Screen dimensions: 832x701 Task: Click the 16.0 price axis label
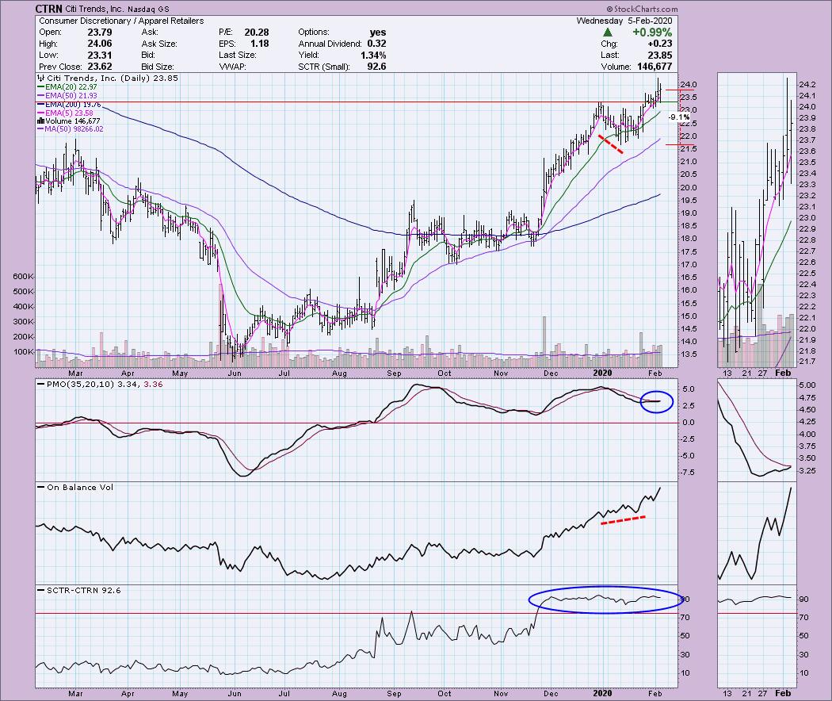click(689, 290)
